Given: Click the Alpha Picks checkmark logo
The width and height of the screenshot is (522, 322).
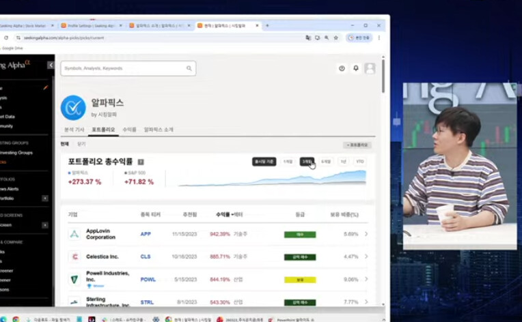Looking at the screenshot, I should pos(73,108).
